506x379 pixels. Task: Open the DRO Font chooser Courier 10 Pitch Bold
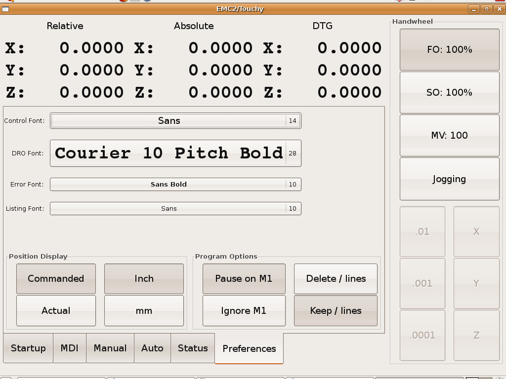[x=175, y=153]
